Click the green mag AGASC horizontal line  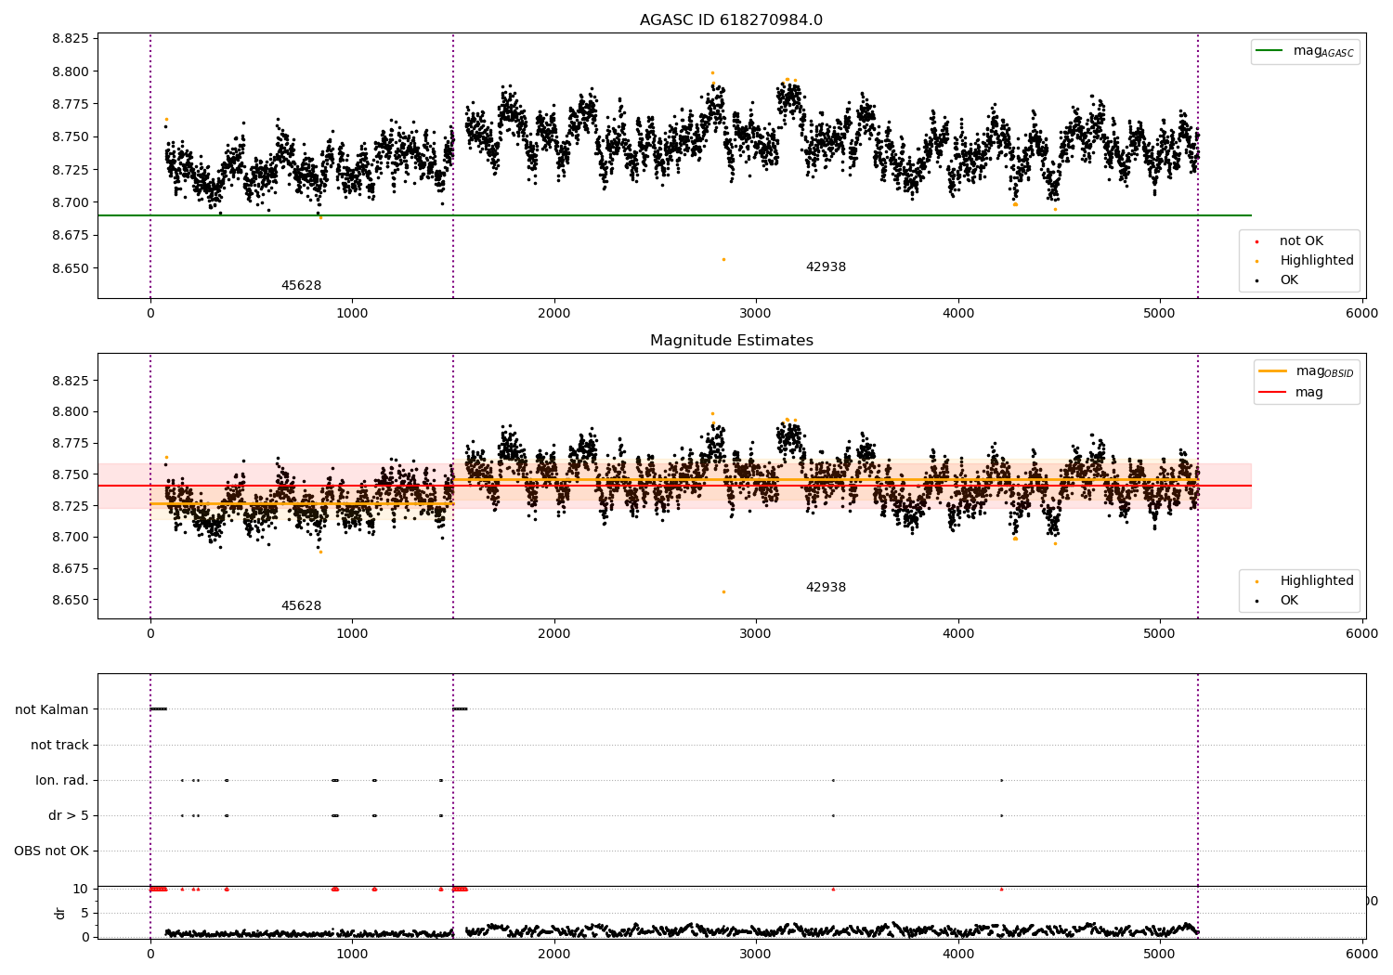[x=674, y=215]
